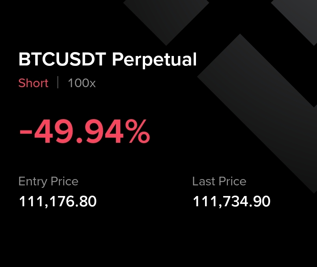Click the .90 decimals of the last price
Viewport: 317px width, 267px height.
coord(261,202)
